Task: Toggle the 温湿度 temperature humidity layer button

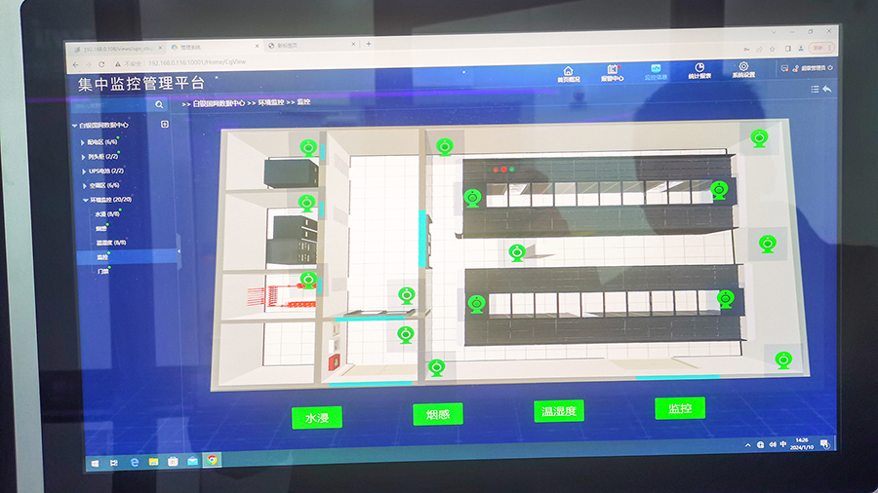Action: point(559,411)
